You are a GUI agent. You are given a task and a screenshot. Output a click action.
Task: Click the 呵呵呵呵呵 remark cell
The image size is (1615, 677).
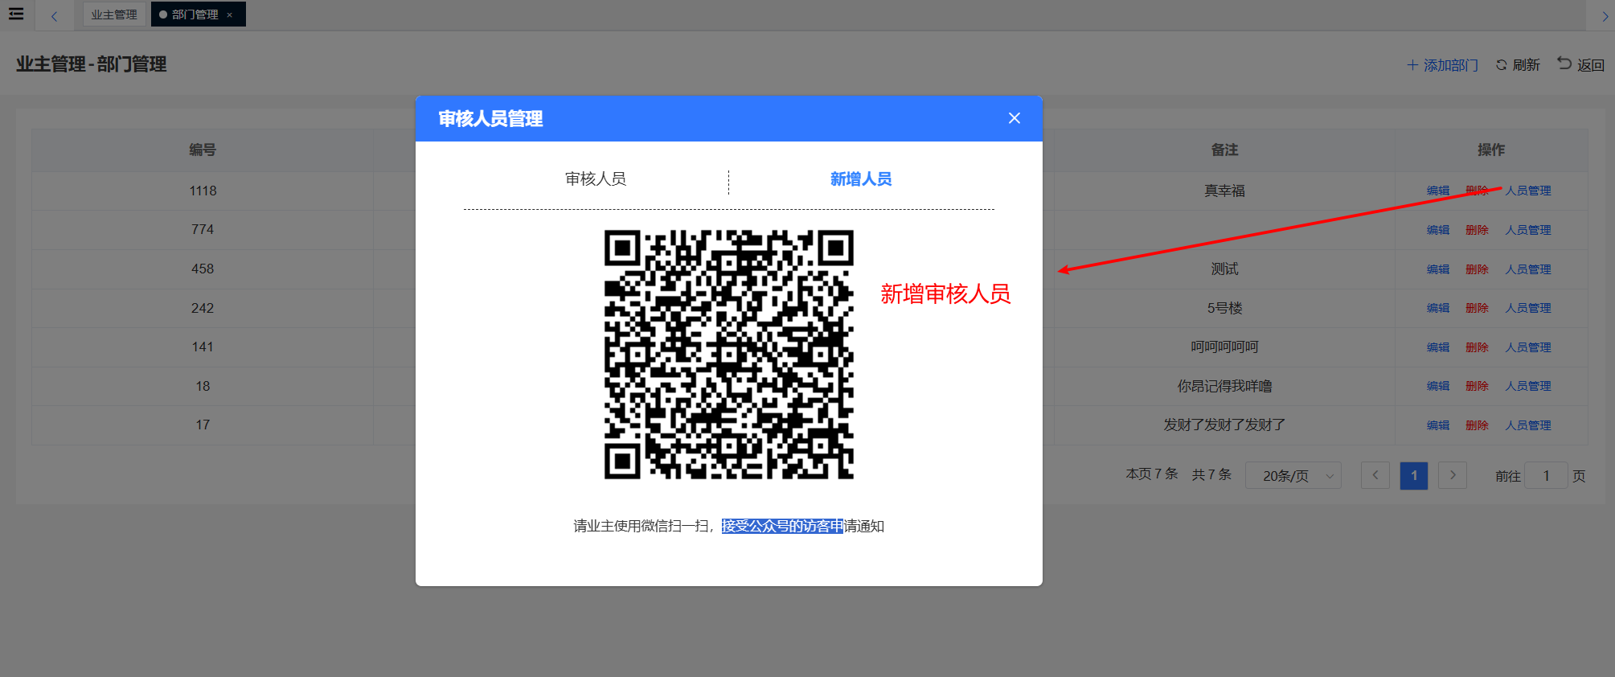click(1224, 347)
